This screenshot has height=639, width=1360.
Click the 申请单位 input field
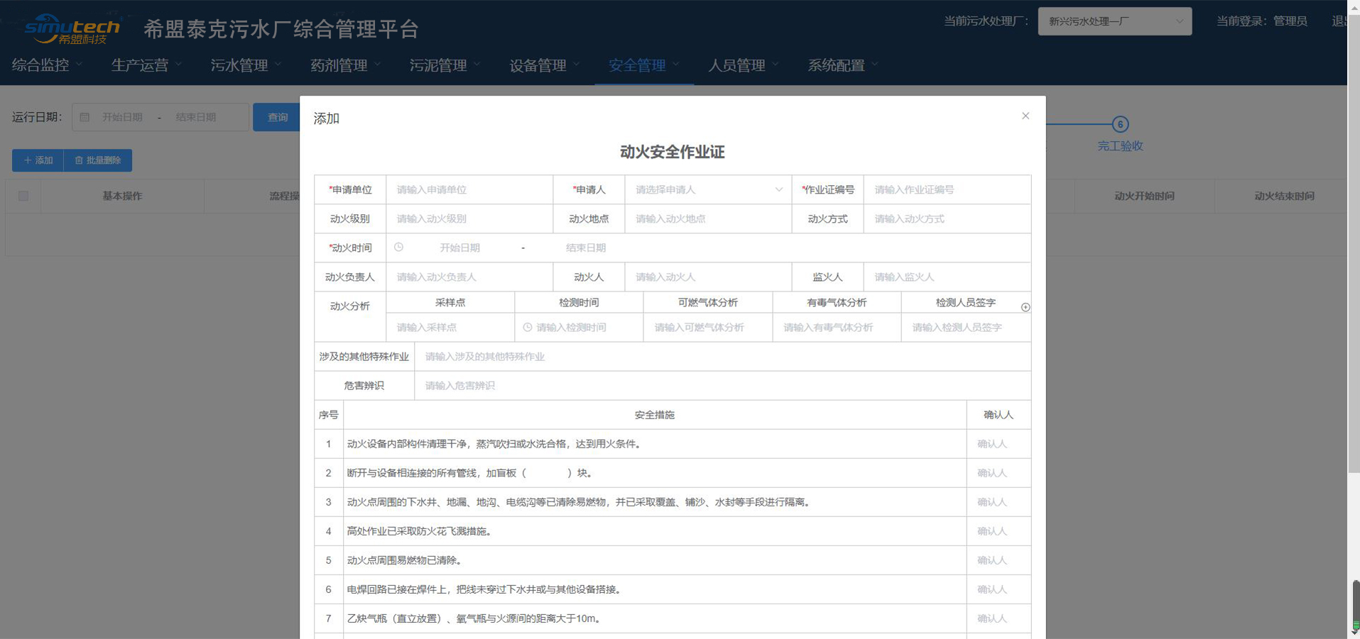point(469,189)
